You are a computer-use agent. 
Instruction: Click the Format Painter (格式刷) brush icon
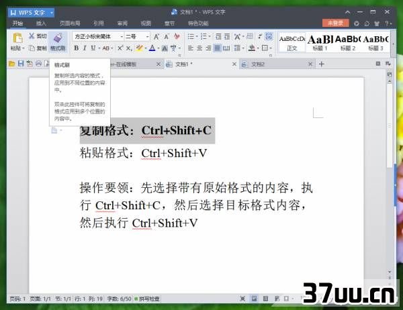[x=58, y=38]
